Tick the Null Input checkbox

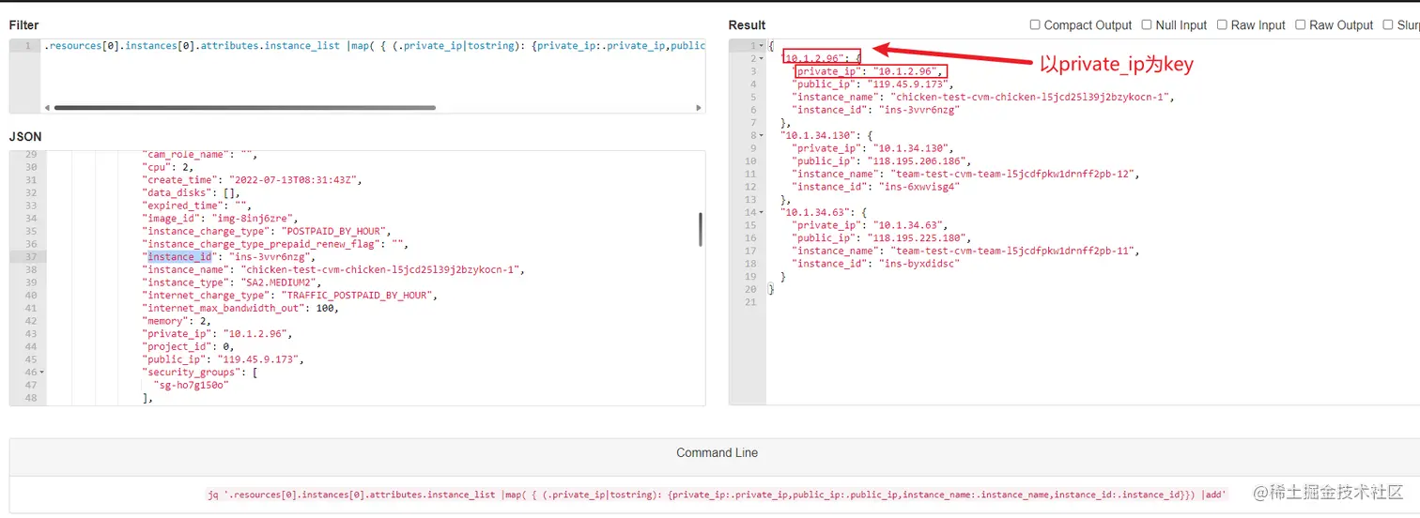point(1147,25)
